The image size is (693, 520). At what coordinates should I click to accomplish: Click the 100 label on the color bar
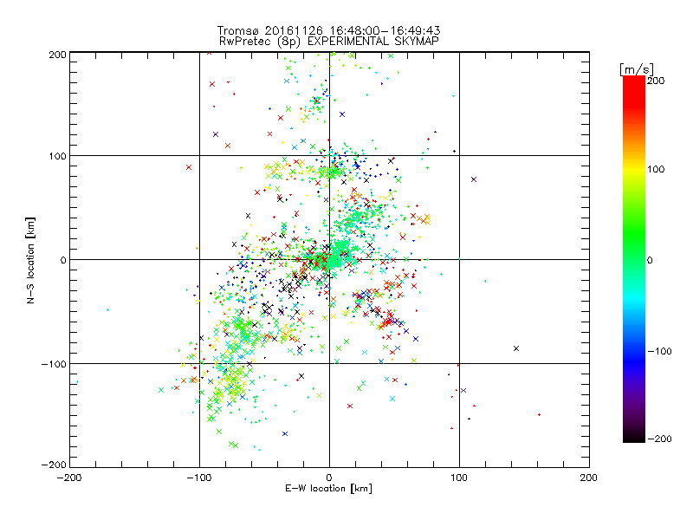pyautogui.click(x=657, y=169)
